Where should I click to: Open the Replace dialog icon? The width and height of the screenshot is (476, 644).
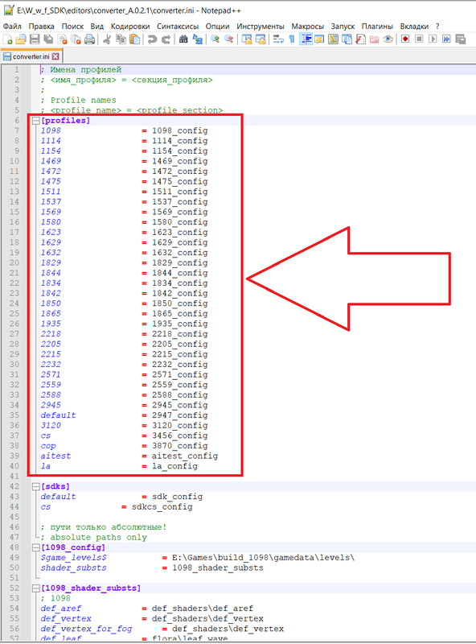pos(197,39)
